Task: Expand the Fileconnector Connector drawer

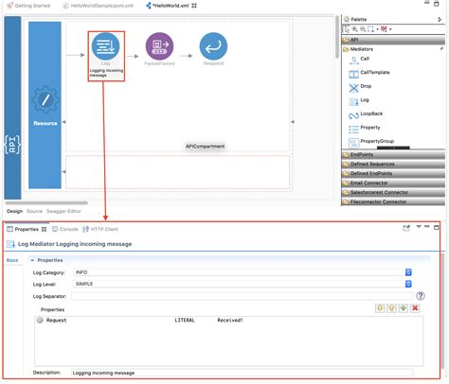Action: point(393,201)
